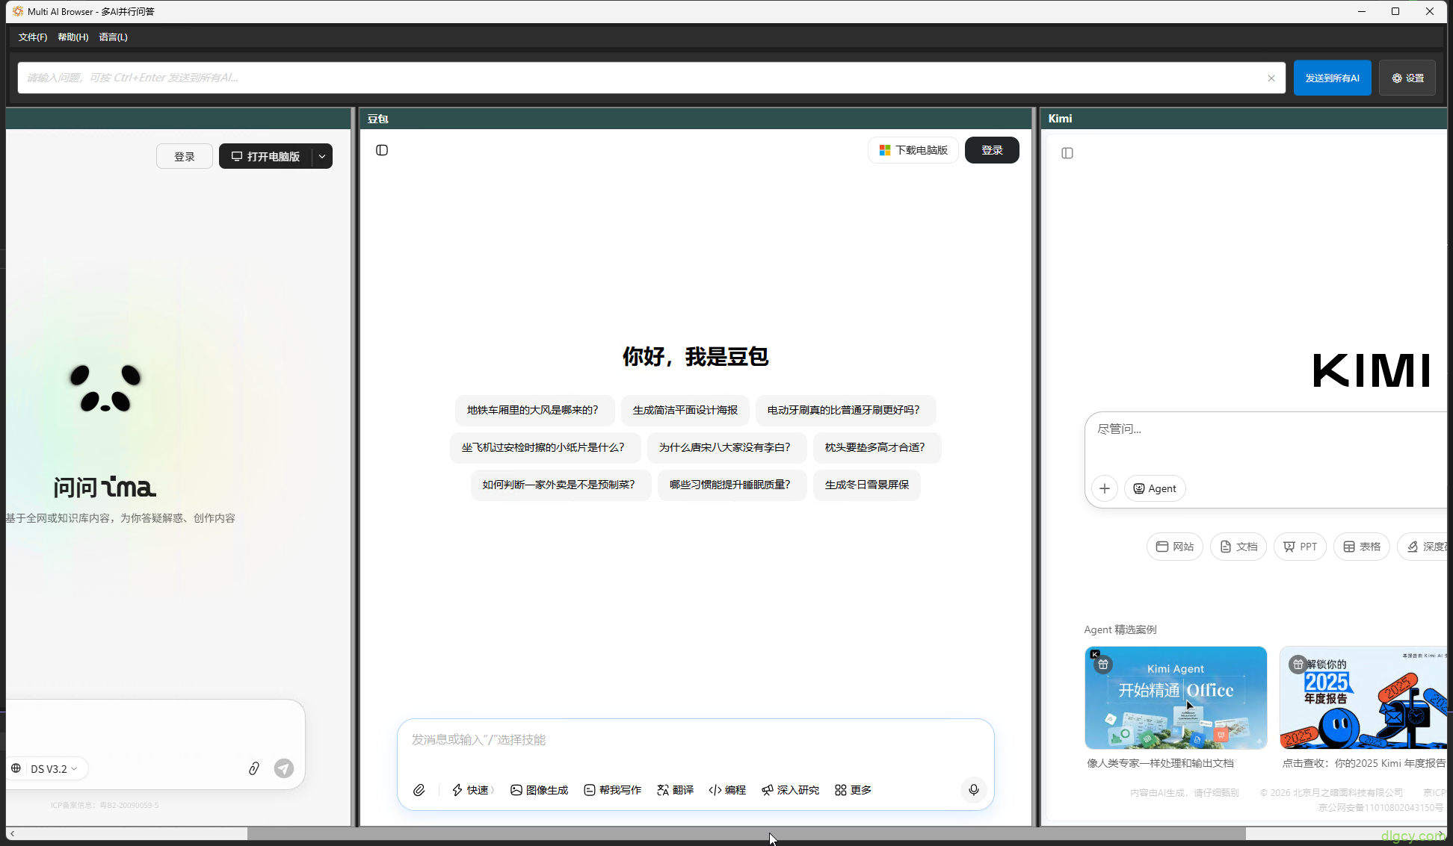Click the 发送到所有AI button
Viewport: 1453px width, 846px height.
click(x=1332, y=77)
